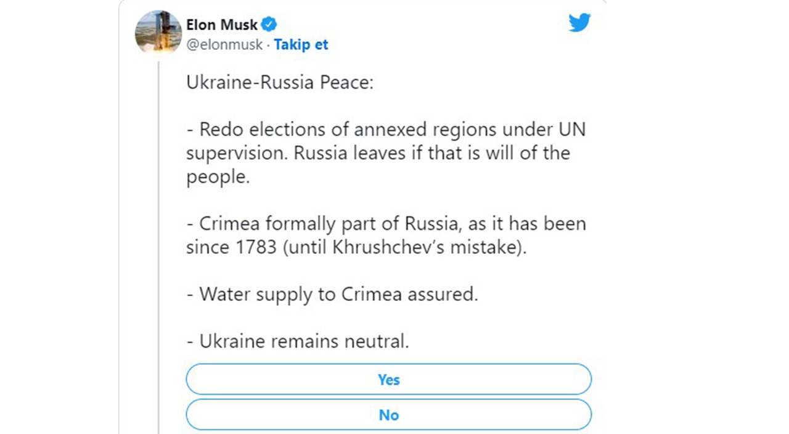Viewport: 789px width, 434px height.
Task: Click the blue verified badge
Action: pos(269,25)
